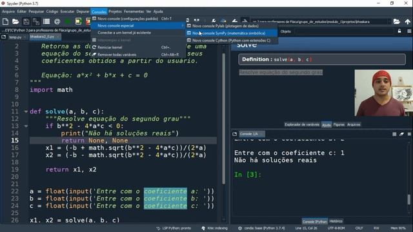Save the file with the floppy icon
This screenshot has height=232, width=413.
[x=26, y=21]
